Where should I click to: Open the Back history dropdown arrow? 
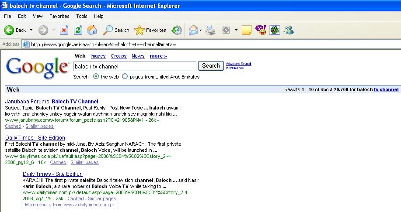coord(31,30)
